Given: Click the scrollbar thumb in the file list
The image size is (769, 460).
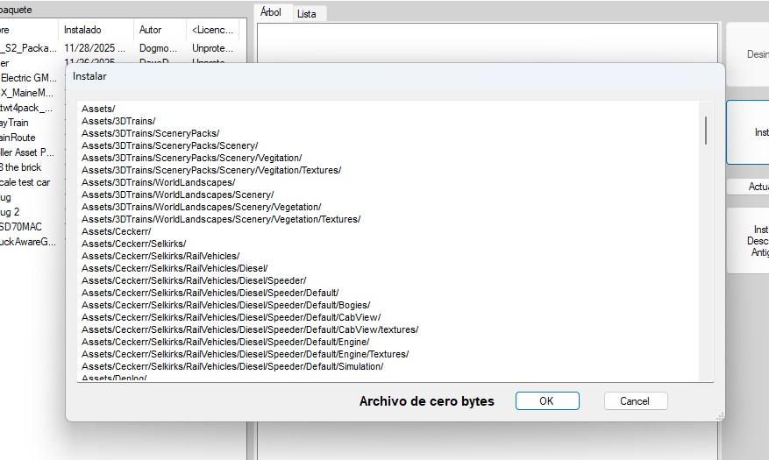Looking at the screenshot, I should pos(706,131).
